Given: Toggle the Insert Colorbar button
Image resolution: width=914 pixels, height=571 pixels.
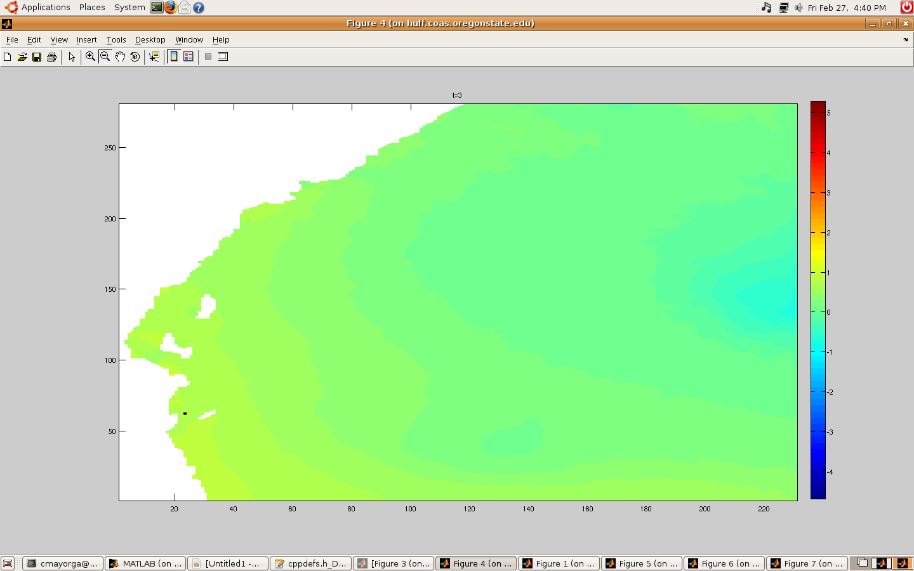Looking at the screenshot, I should (174, 56).
